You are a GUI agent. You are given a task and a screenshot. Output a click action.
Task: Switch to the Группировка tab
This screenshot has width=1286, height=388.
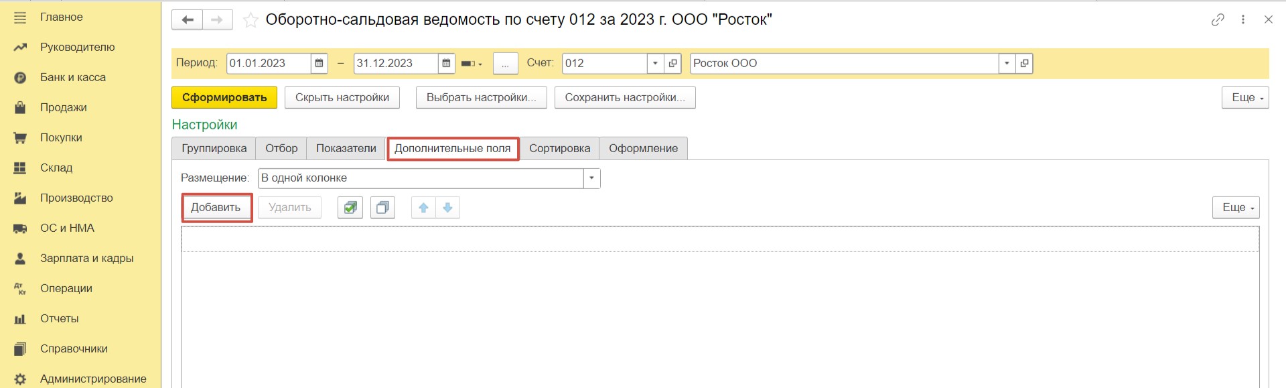pos(214,149)
